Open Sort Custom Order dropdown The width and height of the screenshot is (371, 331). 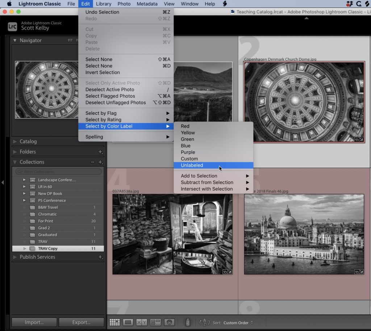pyautogui.click(x=238, y=323)
